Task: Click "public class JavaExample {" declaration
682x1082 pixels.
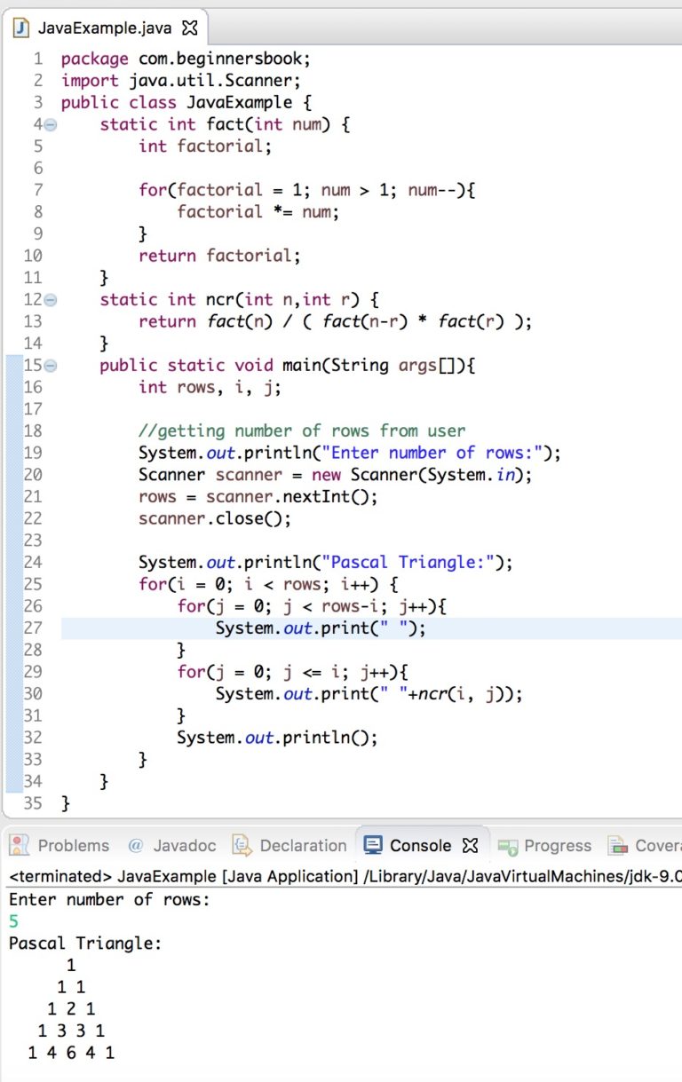Action: tap(186, 103)
